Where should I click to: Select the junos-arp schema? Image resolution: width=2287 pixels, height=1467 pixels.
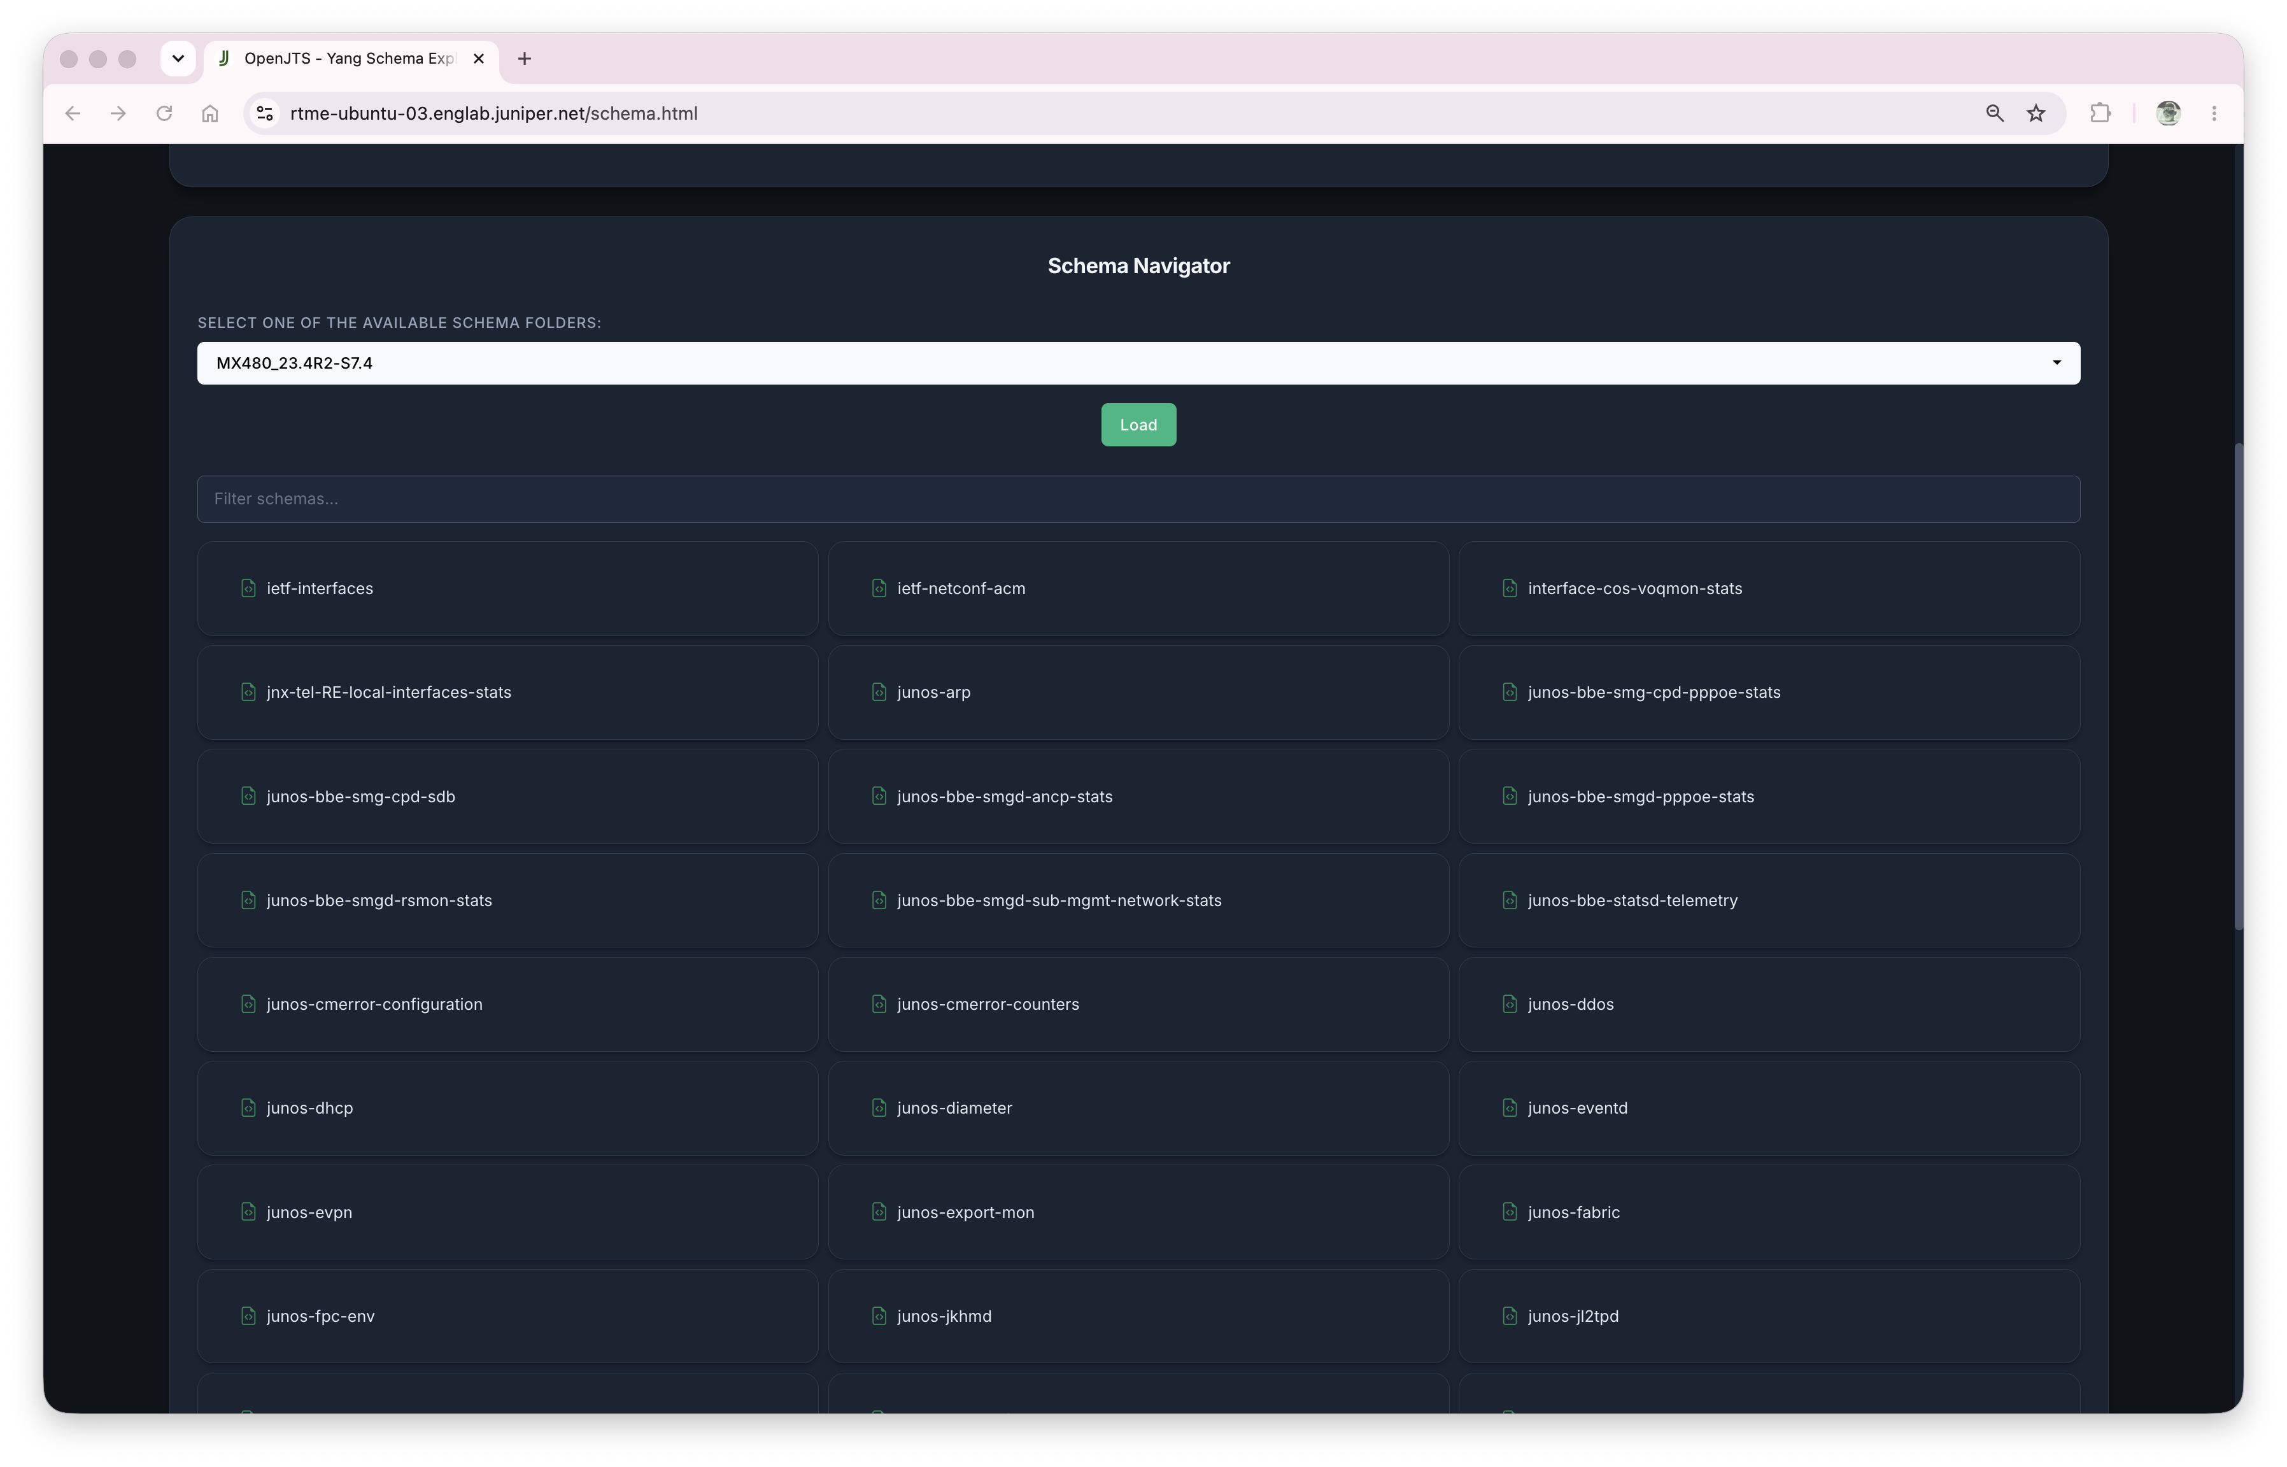(1138, 693)
